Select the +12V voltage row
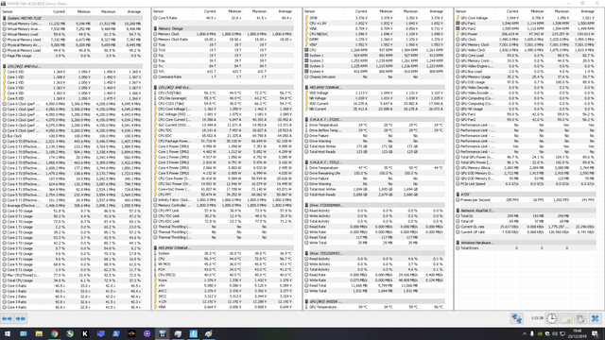605x340 pixels. pos(223,301)
